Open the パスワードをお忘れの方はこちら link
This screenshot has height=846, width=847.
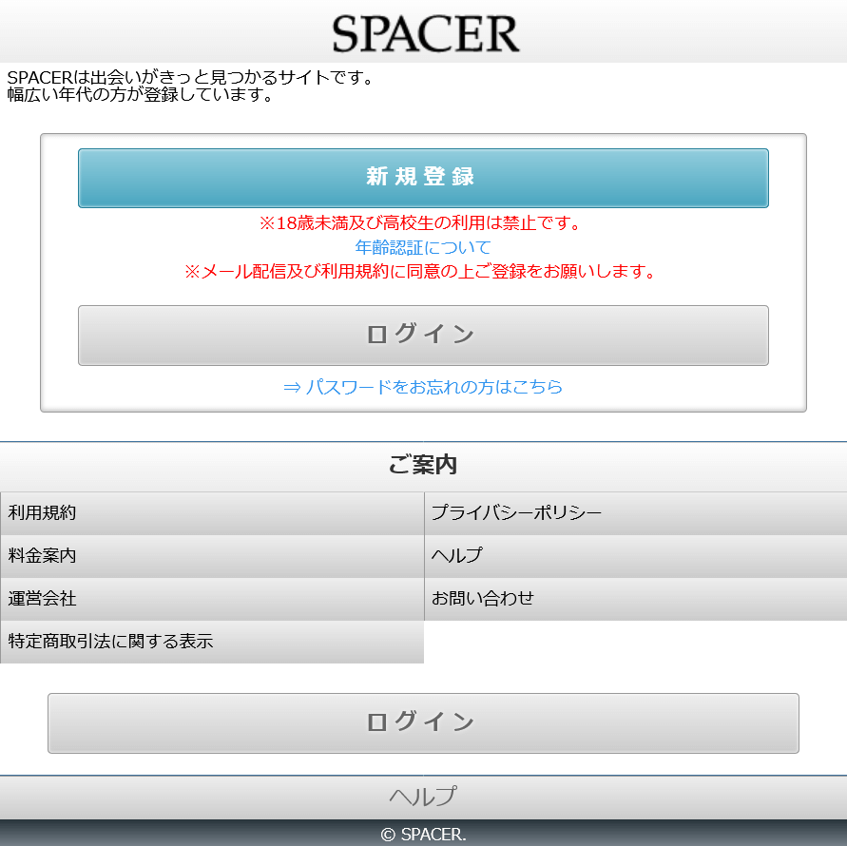coord(423,387)
